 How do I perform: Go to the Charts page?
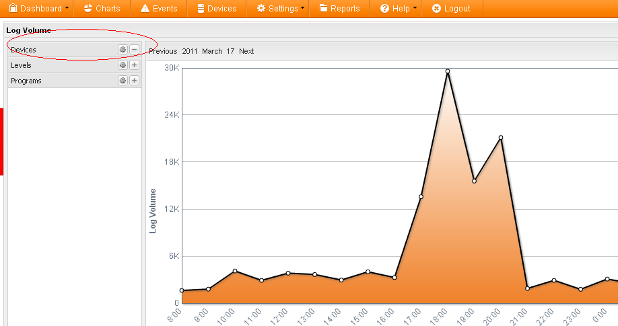102,9
